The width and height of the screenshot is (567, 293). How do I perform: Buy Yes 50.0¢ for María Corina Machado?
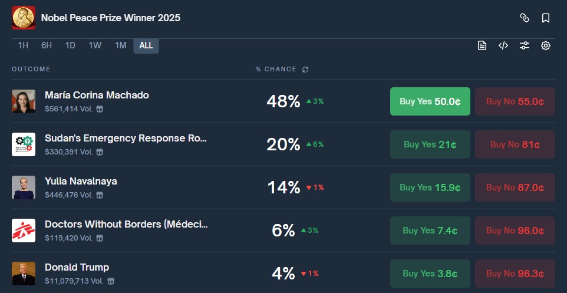pos(430,101)
